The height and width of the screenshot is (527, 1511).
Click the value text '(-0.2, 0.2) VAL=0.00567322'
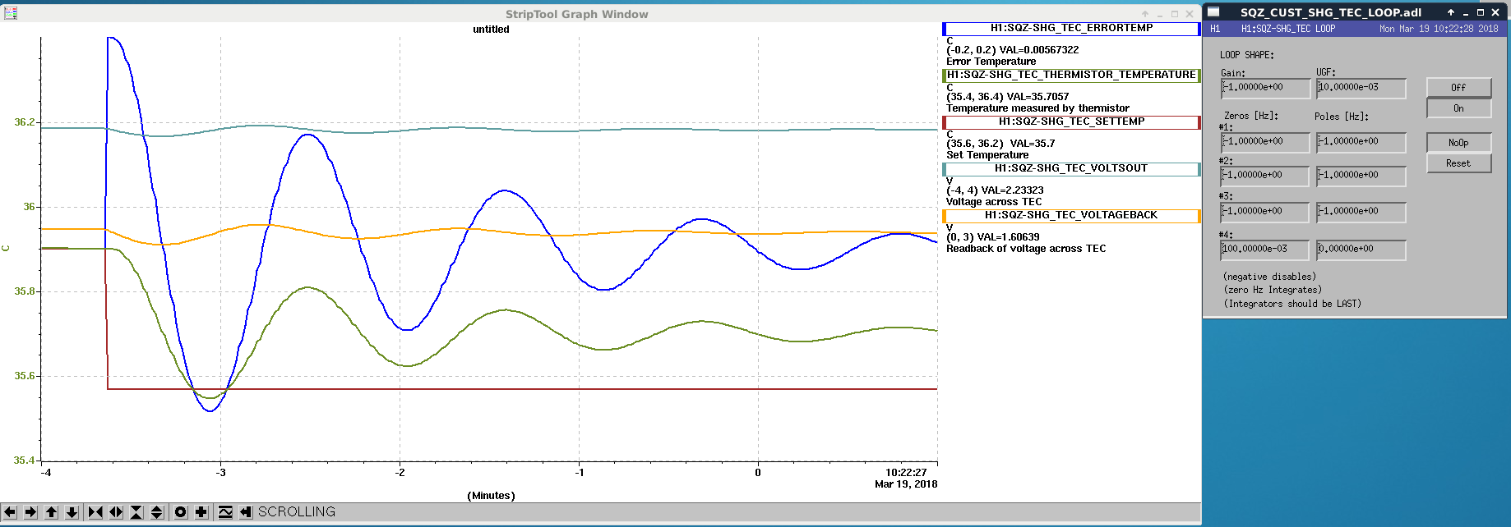pos(1012,50)
